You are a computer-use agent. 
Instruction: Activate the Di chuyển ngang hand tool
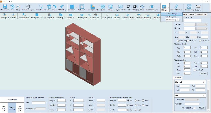pyautogui.click(x=28, y=6)
